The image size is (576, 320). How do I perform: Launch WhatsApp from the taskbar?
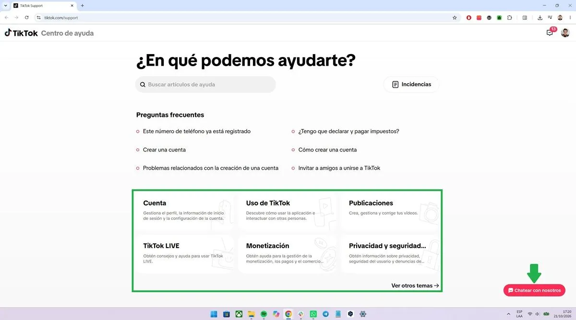tap(313, 314)
